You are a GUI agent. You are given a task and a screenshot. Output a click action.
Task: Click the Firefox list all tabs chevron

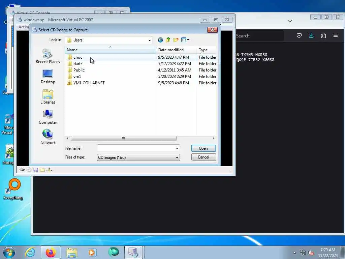coord(290,21)
